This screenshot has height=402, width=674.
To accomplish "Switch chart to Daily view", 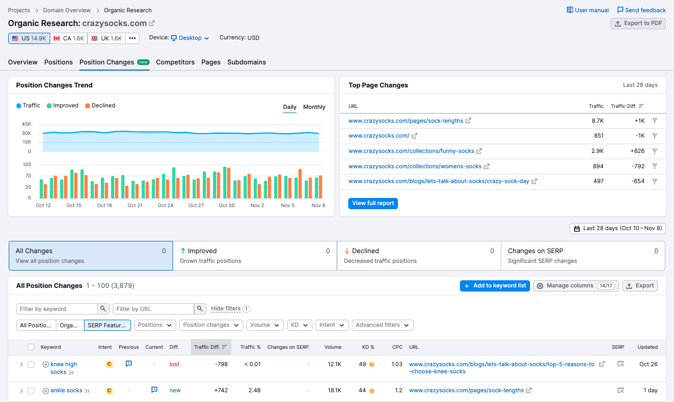I will pos(289,107).
